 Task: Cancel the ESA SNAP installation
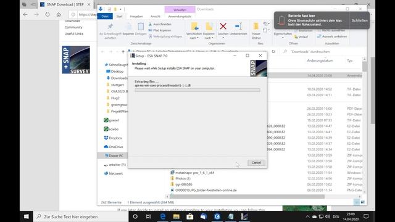[256, 163]
